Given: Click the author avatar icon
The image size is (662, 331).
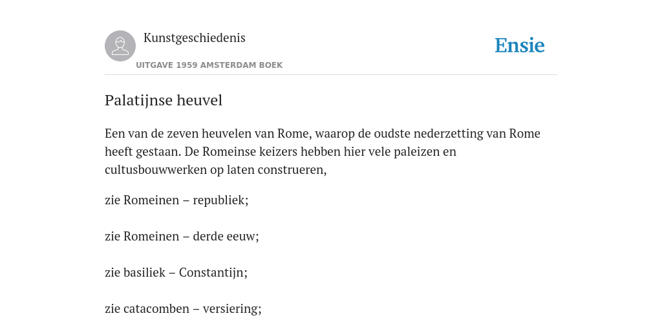Looking at the screenshot, I should [120, 46].
